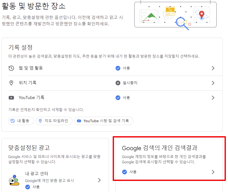
Task: Click the 맞춤설정된 광고 heading
Action: pos(29,148)
